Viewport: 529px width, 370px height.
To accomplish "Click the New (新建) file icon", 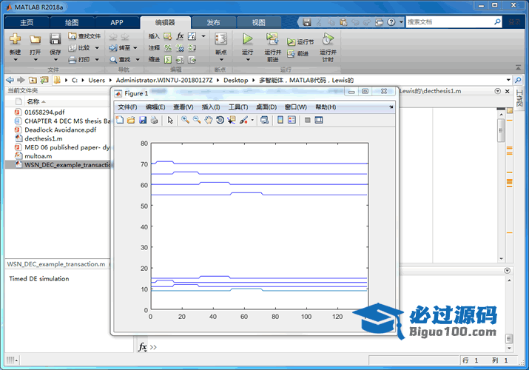I will (15, 39).
